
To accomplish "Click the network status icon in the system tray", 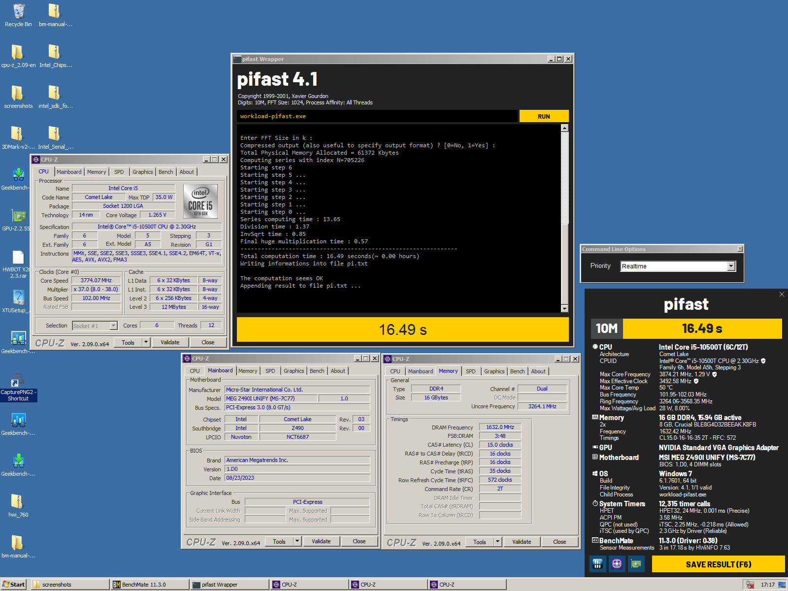I will [x=750, y=585].
